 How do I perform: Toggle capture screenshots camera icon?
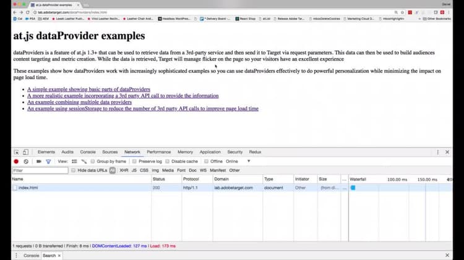(39, 162)
